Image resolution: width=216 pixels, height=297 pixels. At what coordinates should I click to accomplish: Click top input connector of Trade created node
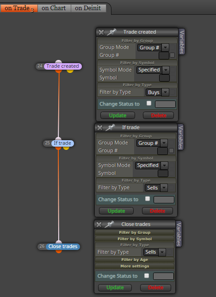[x=59, y=62]
